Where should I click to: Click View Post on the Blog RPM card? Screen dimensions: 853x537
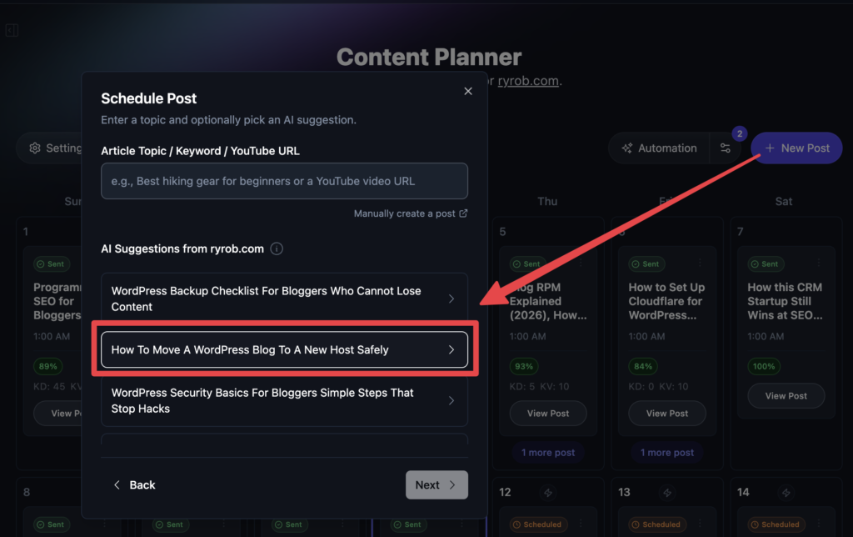(547, 413)
